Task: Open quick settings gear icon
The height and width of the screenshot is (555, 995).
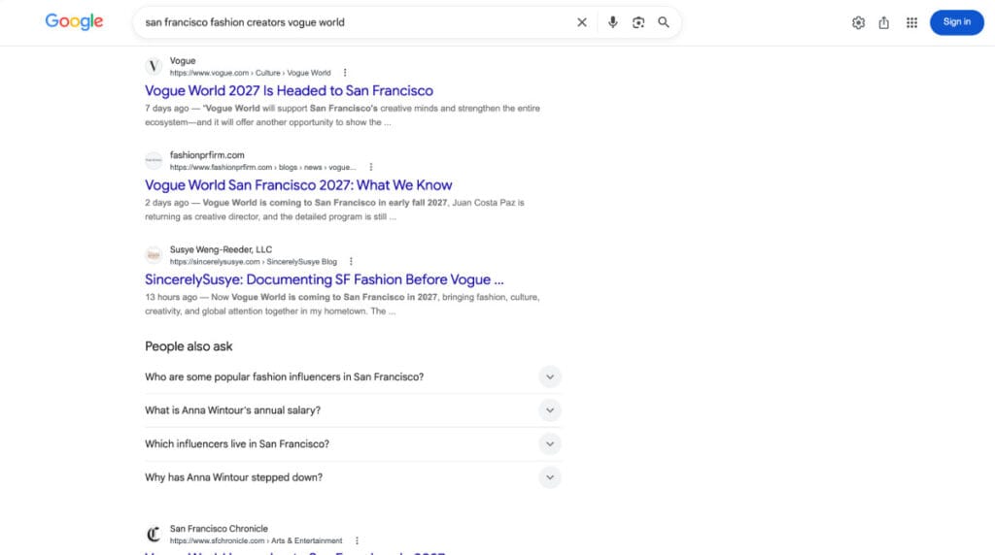Action: click(858, 23)
